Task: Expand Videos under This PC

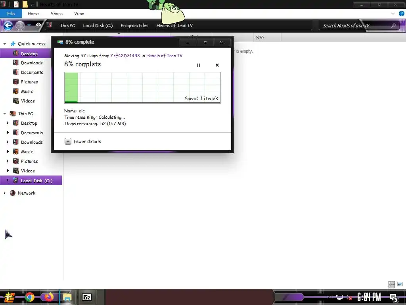Action: coord(8,171)
